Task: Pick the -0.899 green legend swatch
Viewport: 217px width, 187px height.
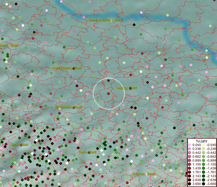Action: pos(204,161)
